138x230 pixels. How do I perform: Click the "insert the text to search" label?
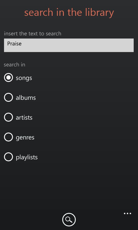click(32, 34)
